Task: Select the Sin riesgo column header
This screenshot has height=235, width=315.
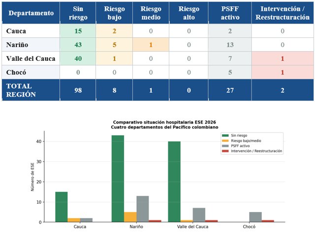Action: [78, 13]
